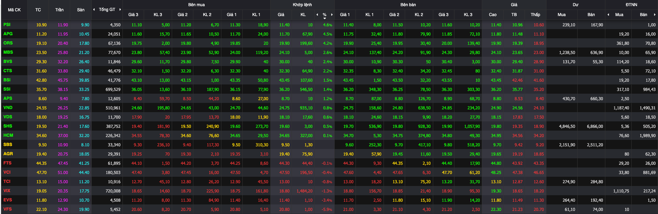Click the sort triangle under the % header

[x=325, y=18]
